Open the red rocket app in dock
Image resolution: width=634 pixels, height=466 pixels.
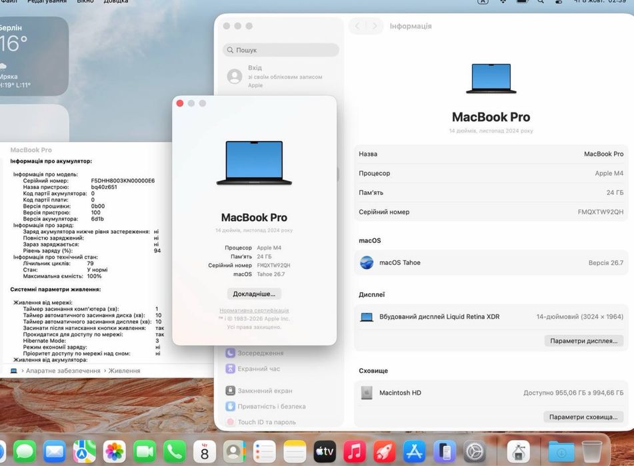385,451
